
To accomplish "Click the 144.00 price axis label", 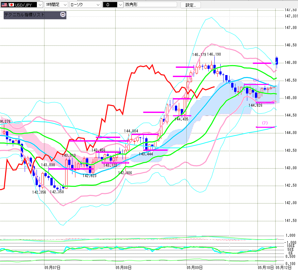I will tap(290, 133).
